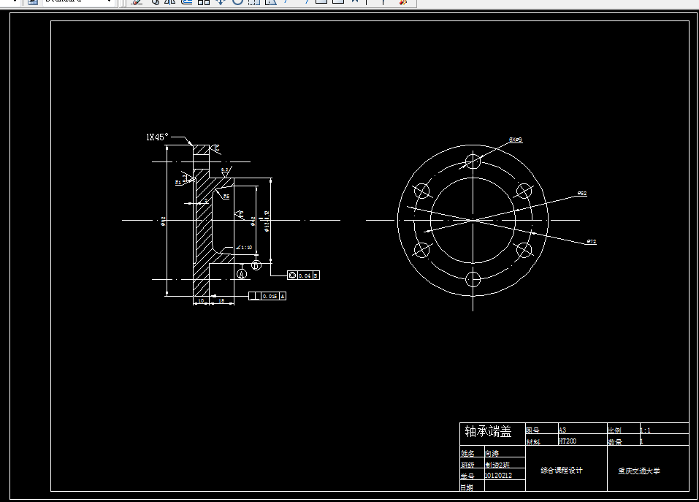The image size is (699, 502).
Task: Select the 0.04 tolerance frame
Action: [x=303, y=275]
